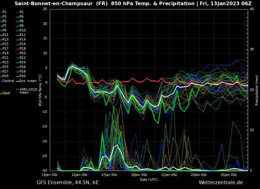Select the P10 legend entry
This screenshot has width=260, height=189.
click(x=23, y=30)
